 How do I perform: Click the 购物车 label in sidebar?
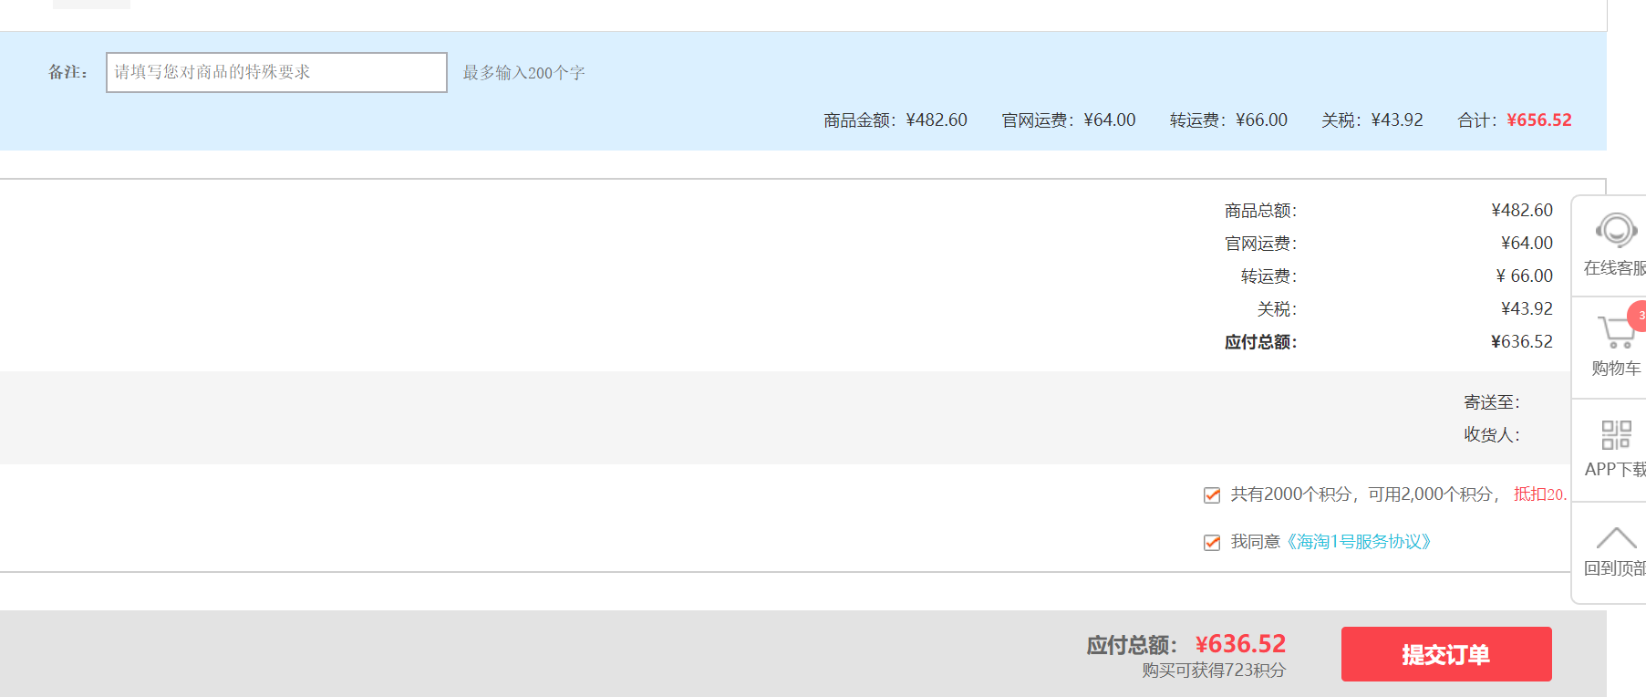click(x=1616, y=368)
